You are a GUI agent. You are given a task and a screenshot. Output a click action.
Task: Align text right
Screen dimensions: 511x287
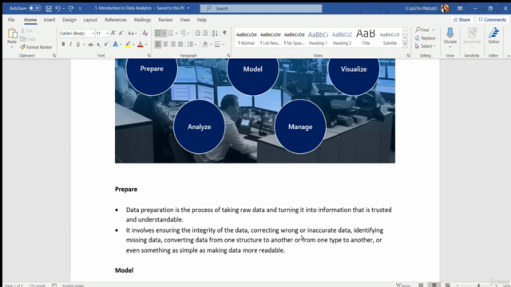pos(173,45)
